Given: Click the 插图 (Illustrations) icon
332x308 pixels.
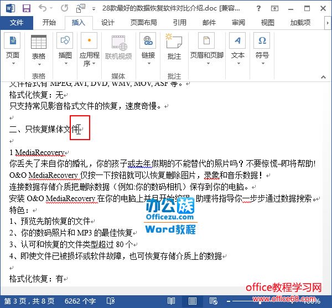Looking at the screenshot, I should (x=65, y=40).
